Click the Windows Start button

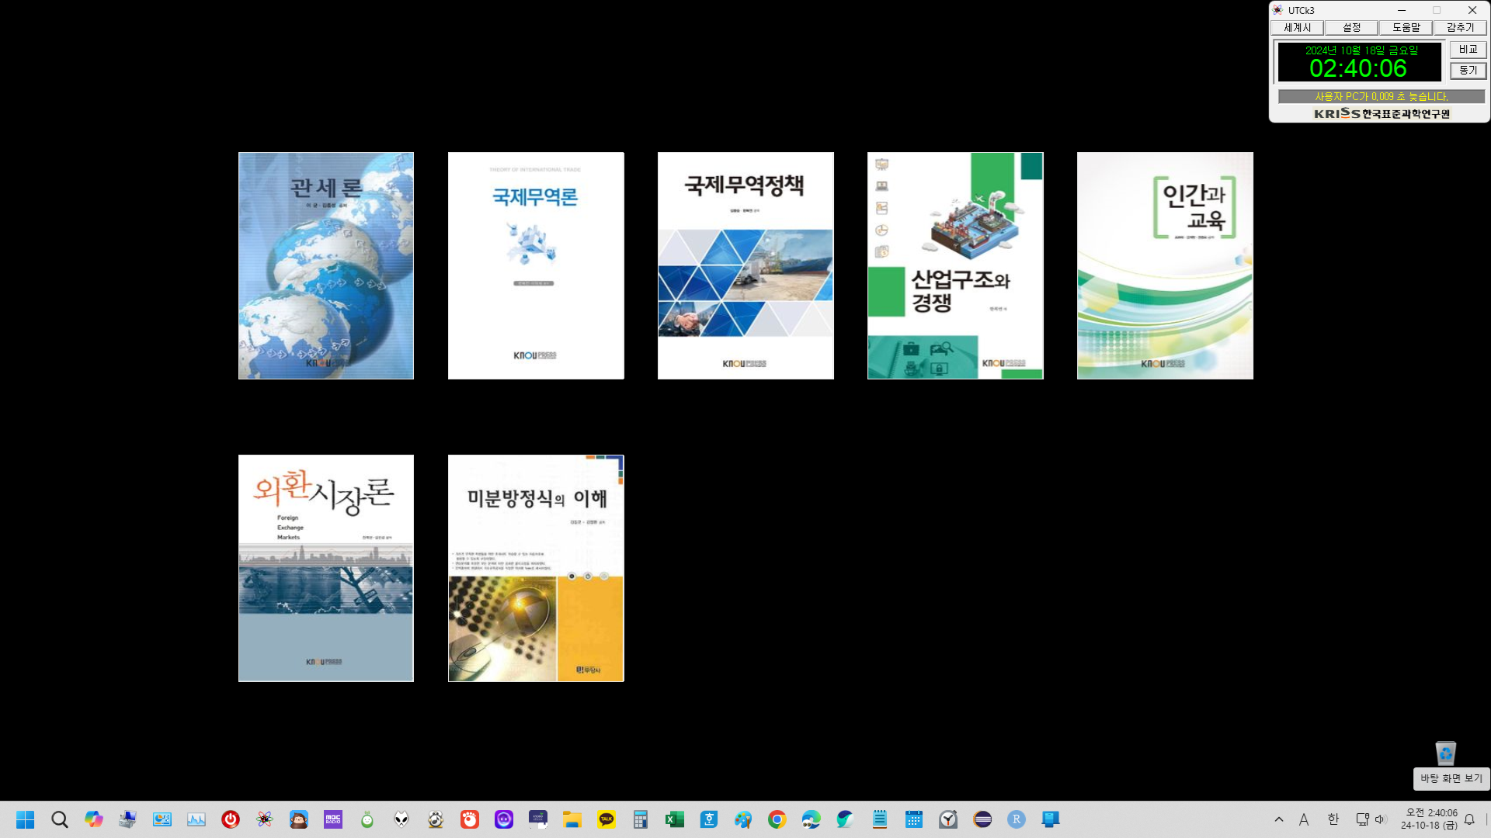tap(26, 819)
